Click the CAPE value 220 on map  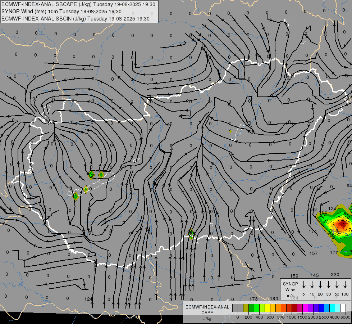[335, 275]
